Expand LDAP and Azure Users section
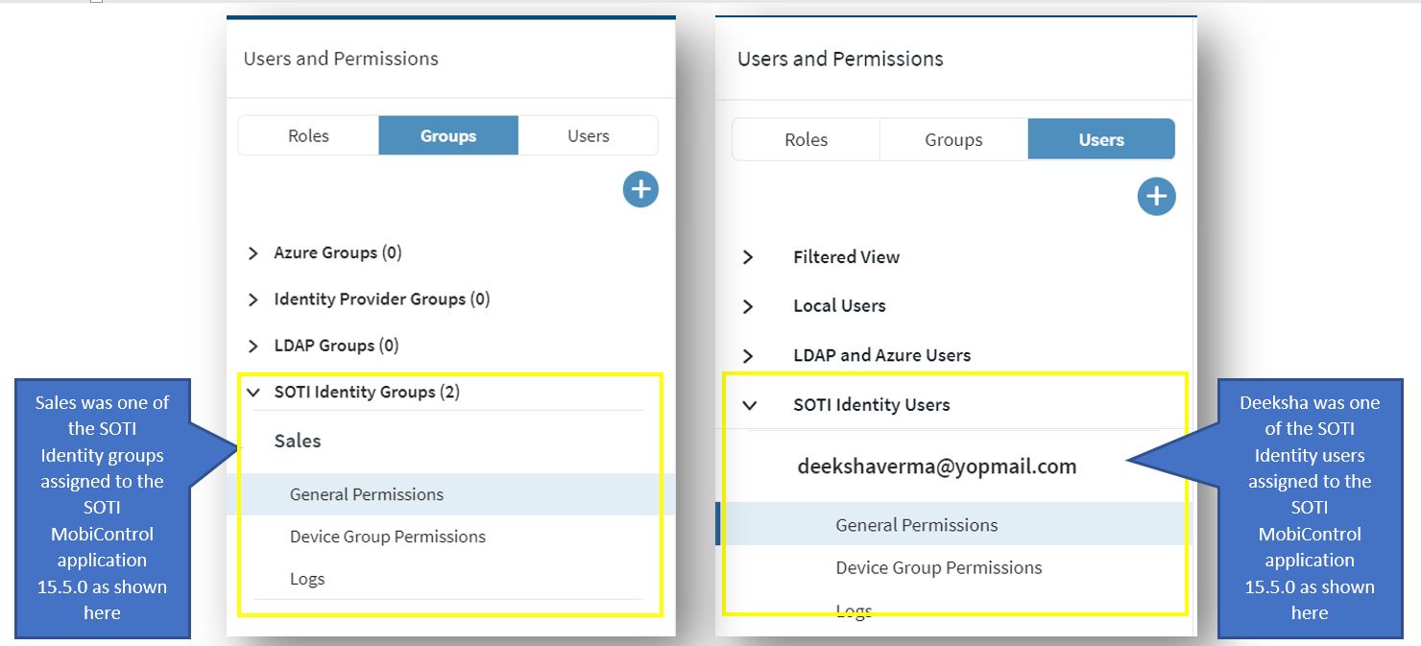The height and width of the screenshot is (646, 1421). point(749,355)
